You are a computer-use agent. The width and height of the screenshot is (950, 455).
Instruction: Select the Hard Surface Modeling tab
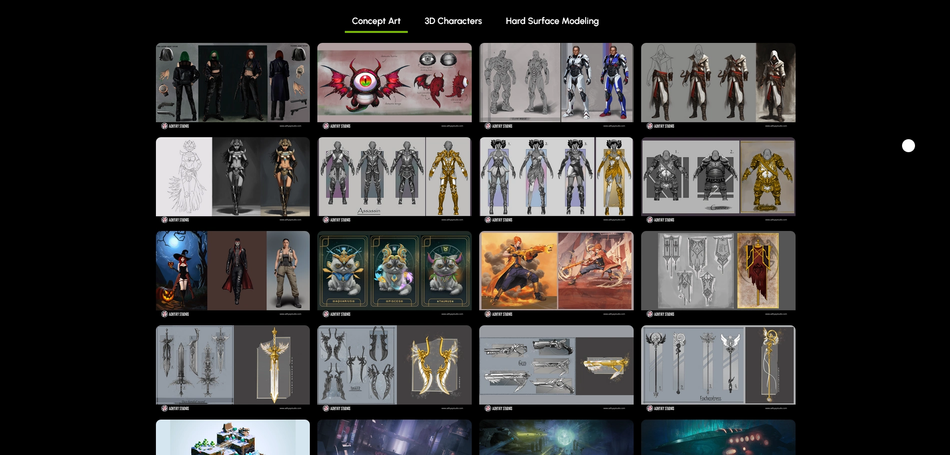click(x=552, y=21)
